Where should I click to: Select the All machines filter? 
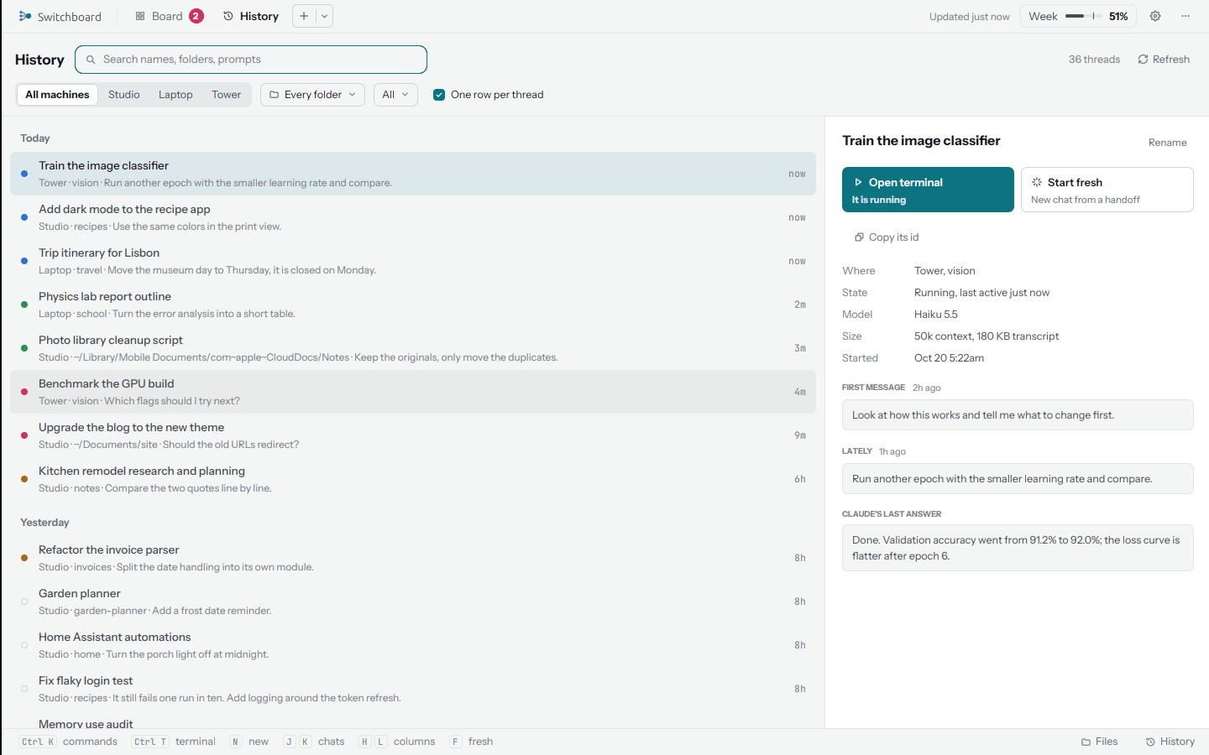point(57,95)
